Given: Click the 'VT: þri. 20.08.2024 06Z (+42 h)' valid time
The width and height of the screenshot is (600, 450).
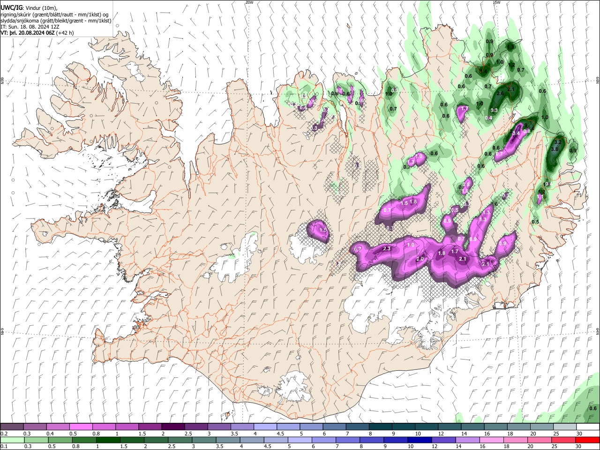Looking at the screenshot, I should pos(37,33).
